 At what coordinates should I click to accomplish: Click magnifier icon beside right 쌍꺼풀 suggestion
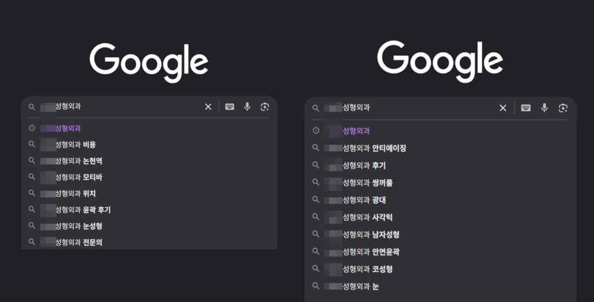coord(316,182)
